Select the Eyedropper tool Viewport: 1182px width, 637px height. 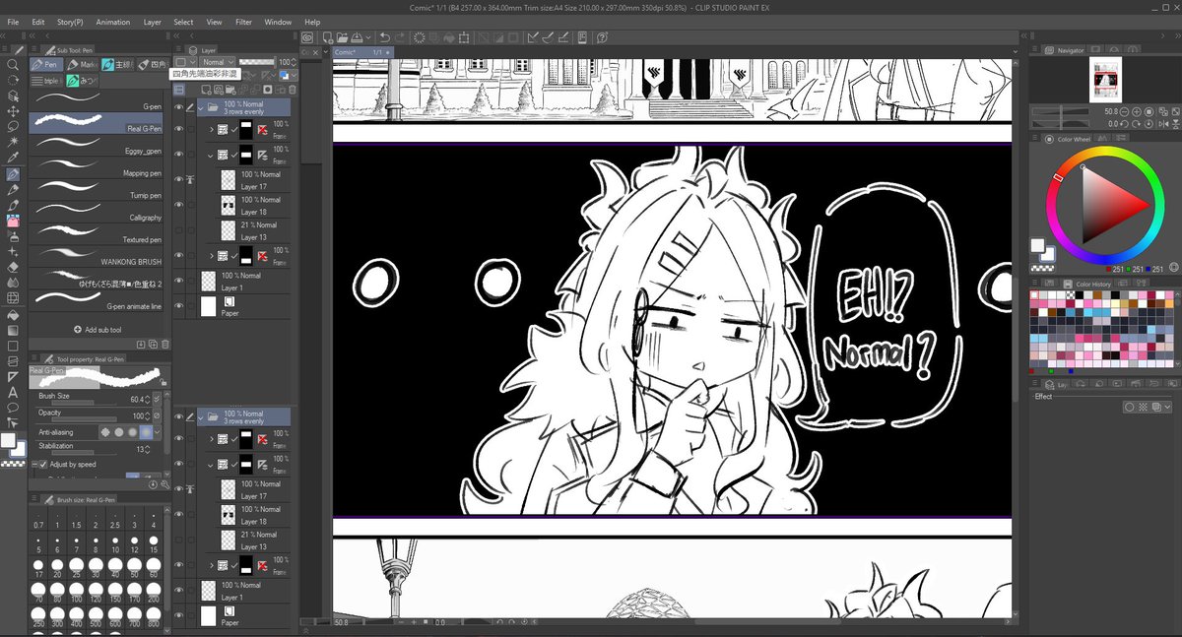click(x=13, y=158)
